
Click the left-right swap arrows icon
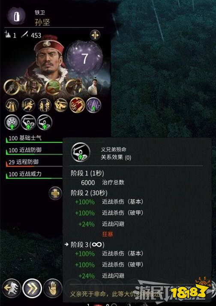coord(95,35)
